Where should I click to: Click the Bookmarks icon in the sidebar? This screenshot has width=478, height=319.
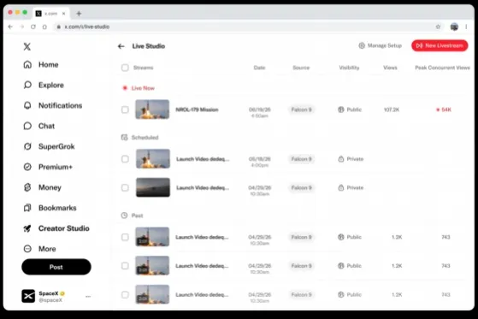point(27,208)
